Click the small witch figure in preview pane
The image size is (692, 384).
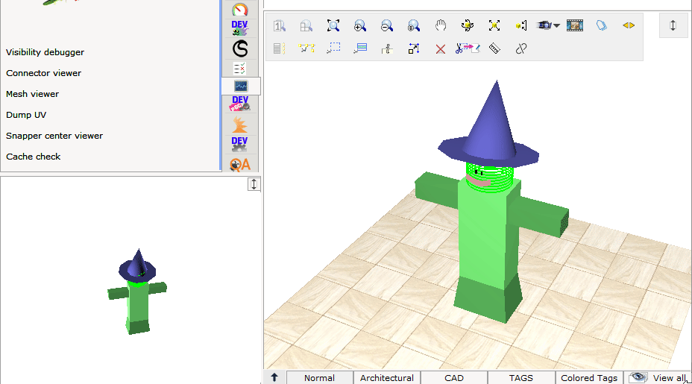[137, 300]
